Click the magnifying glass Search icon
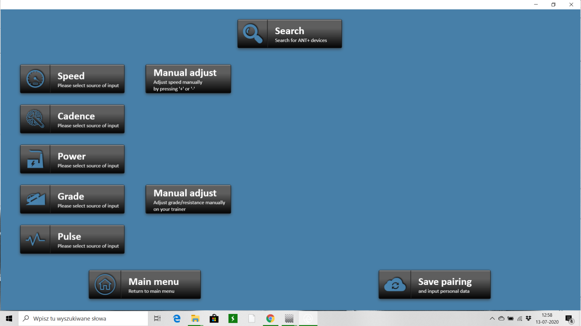Screen dimensions: 581x326 (x=252, y=34)
